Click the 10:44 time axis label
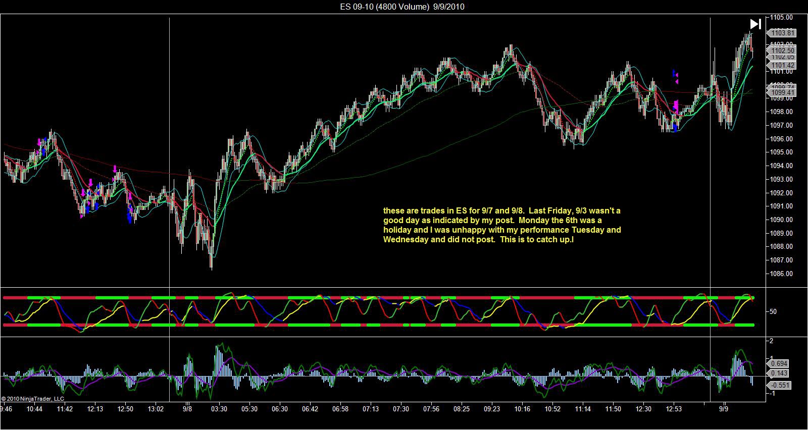Viewport: 808px width, 430px height. pos(34,409)
